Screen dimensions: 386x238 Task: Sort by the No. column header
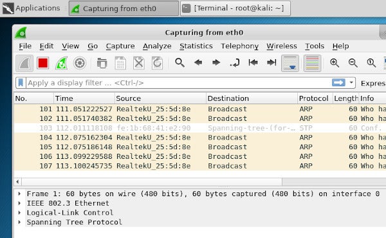tap(33, 98)
